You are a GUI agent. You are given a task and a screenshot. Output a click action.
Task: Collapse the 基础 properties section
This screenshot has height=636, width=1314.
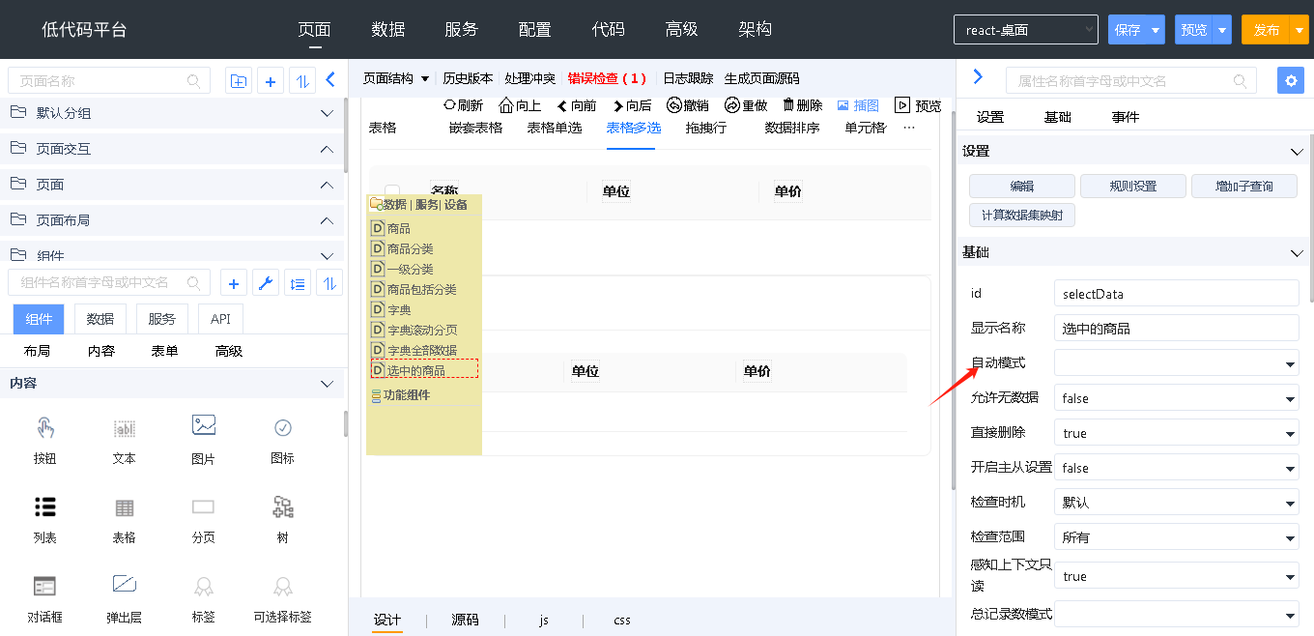click(1297, 253)
